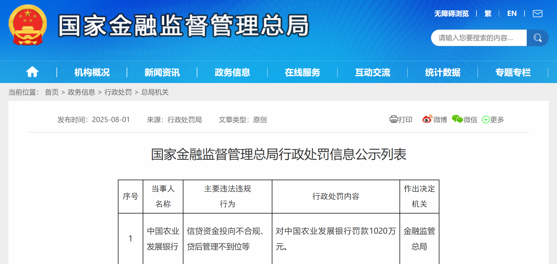The width and height of the screenshot is (557, 264).
Task: Open 统计数据 menu
Action: 443,72
